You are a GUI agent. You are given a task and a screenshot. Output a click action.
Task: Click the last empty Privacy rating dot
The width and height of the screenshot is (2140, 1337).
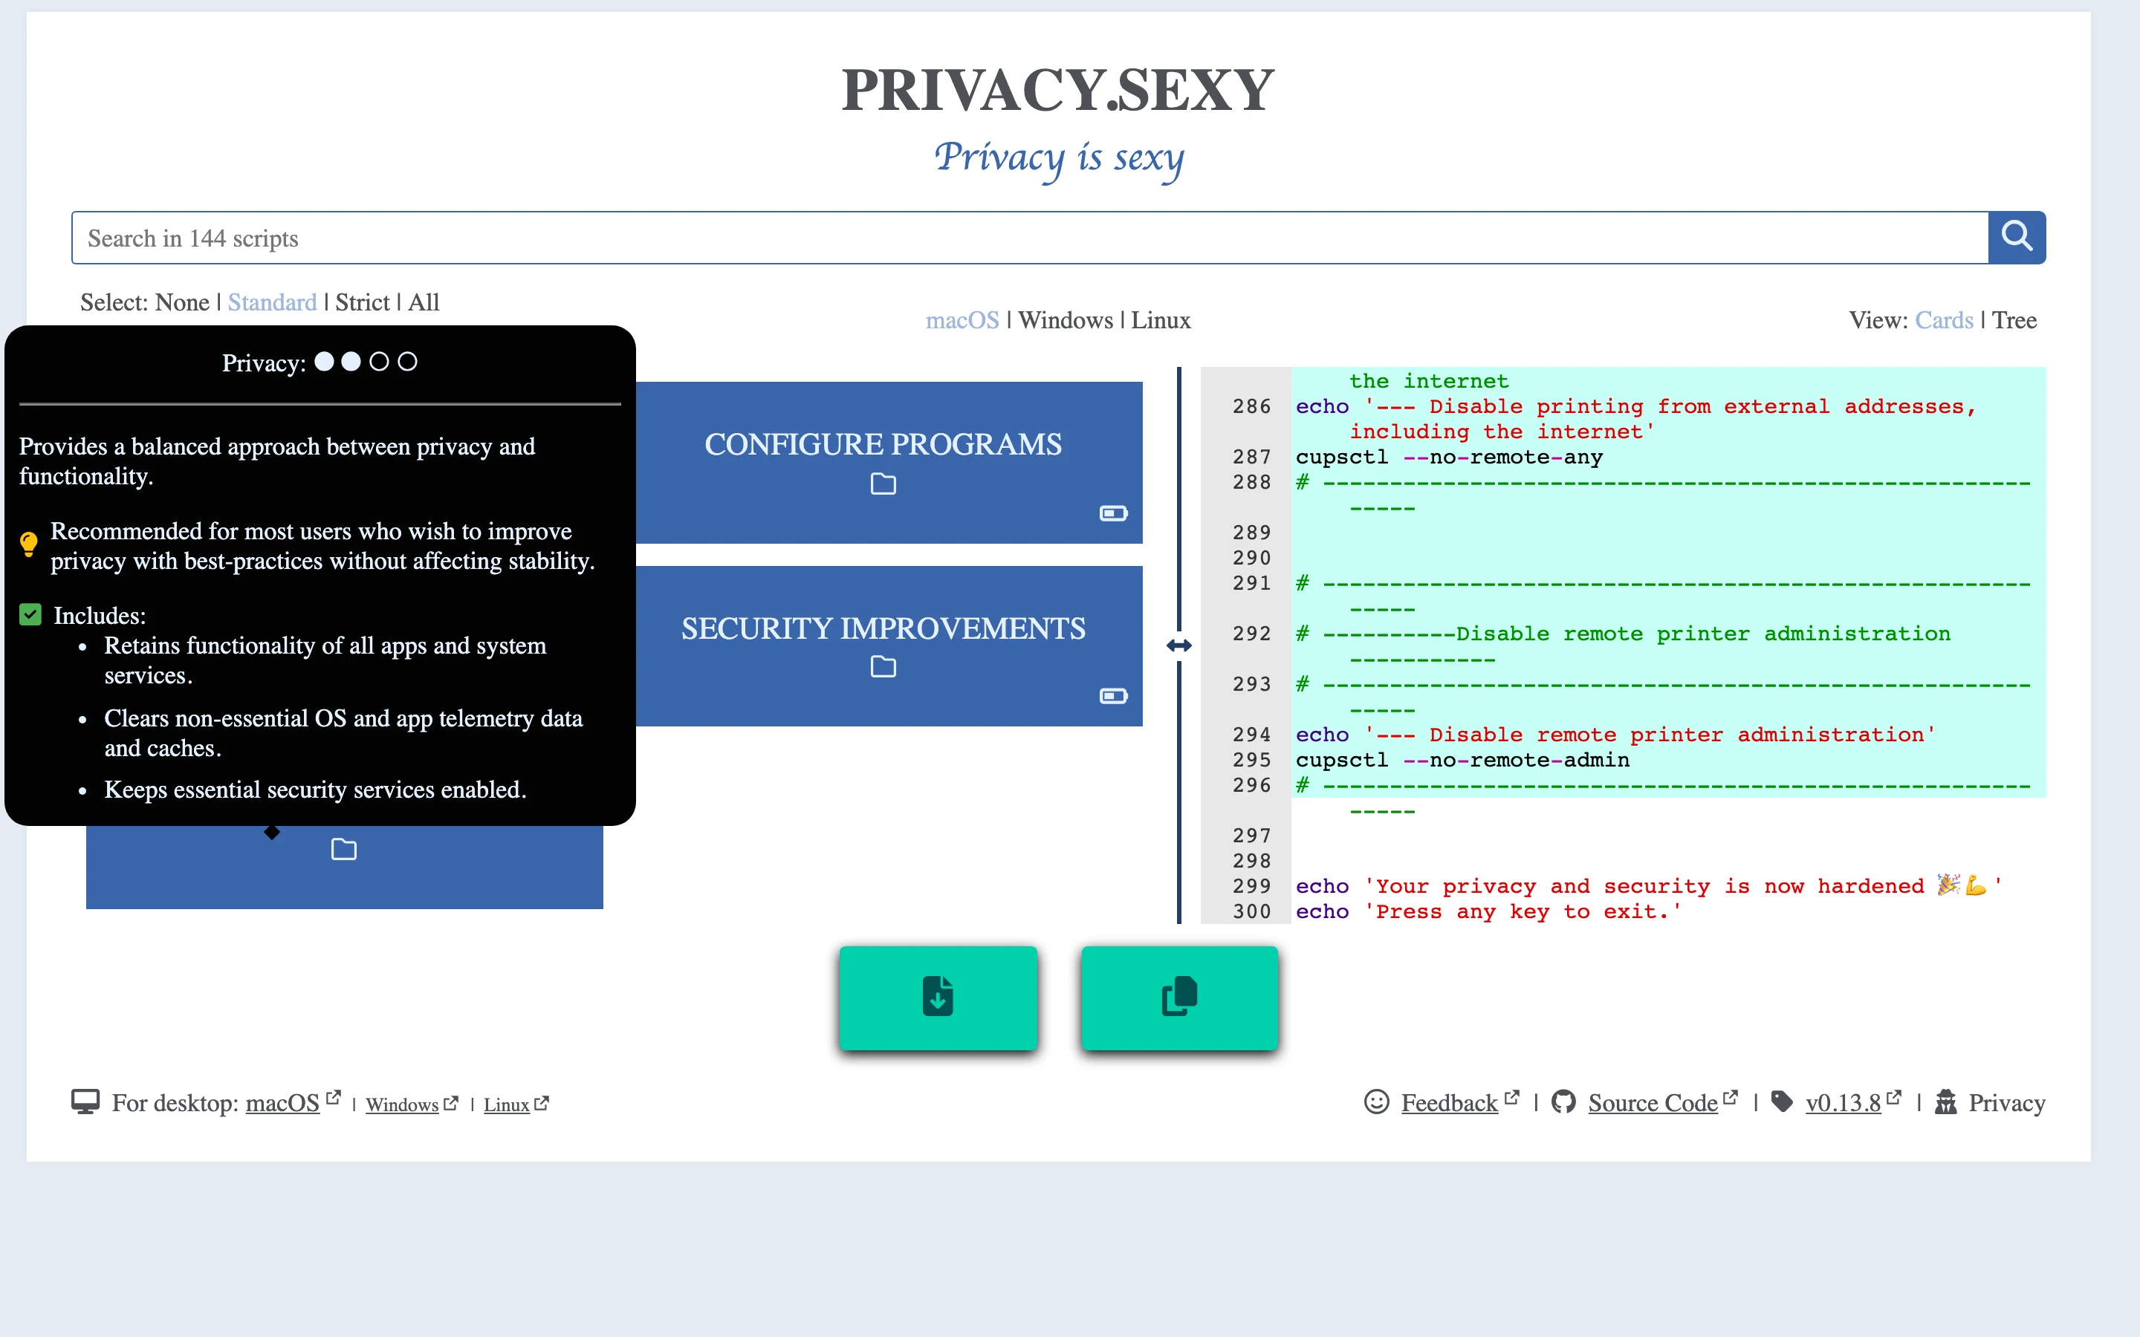[x=406, y=362]
